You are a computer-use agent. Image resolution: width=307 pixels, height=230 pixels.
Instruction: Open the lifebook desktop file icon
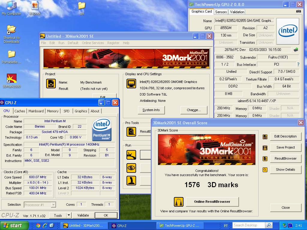click(x=35, y=8)
